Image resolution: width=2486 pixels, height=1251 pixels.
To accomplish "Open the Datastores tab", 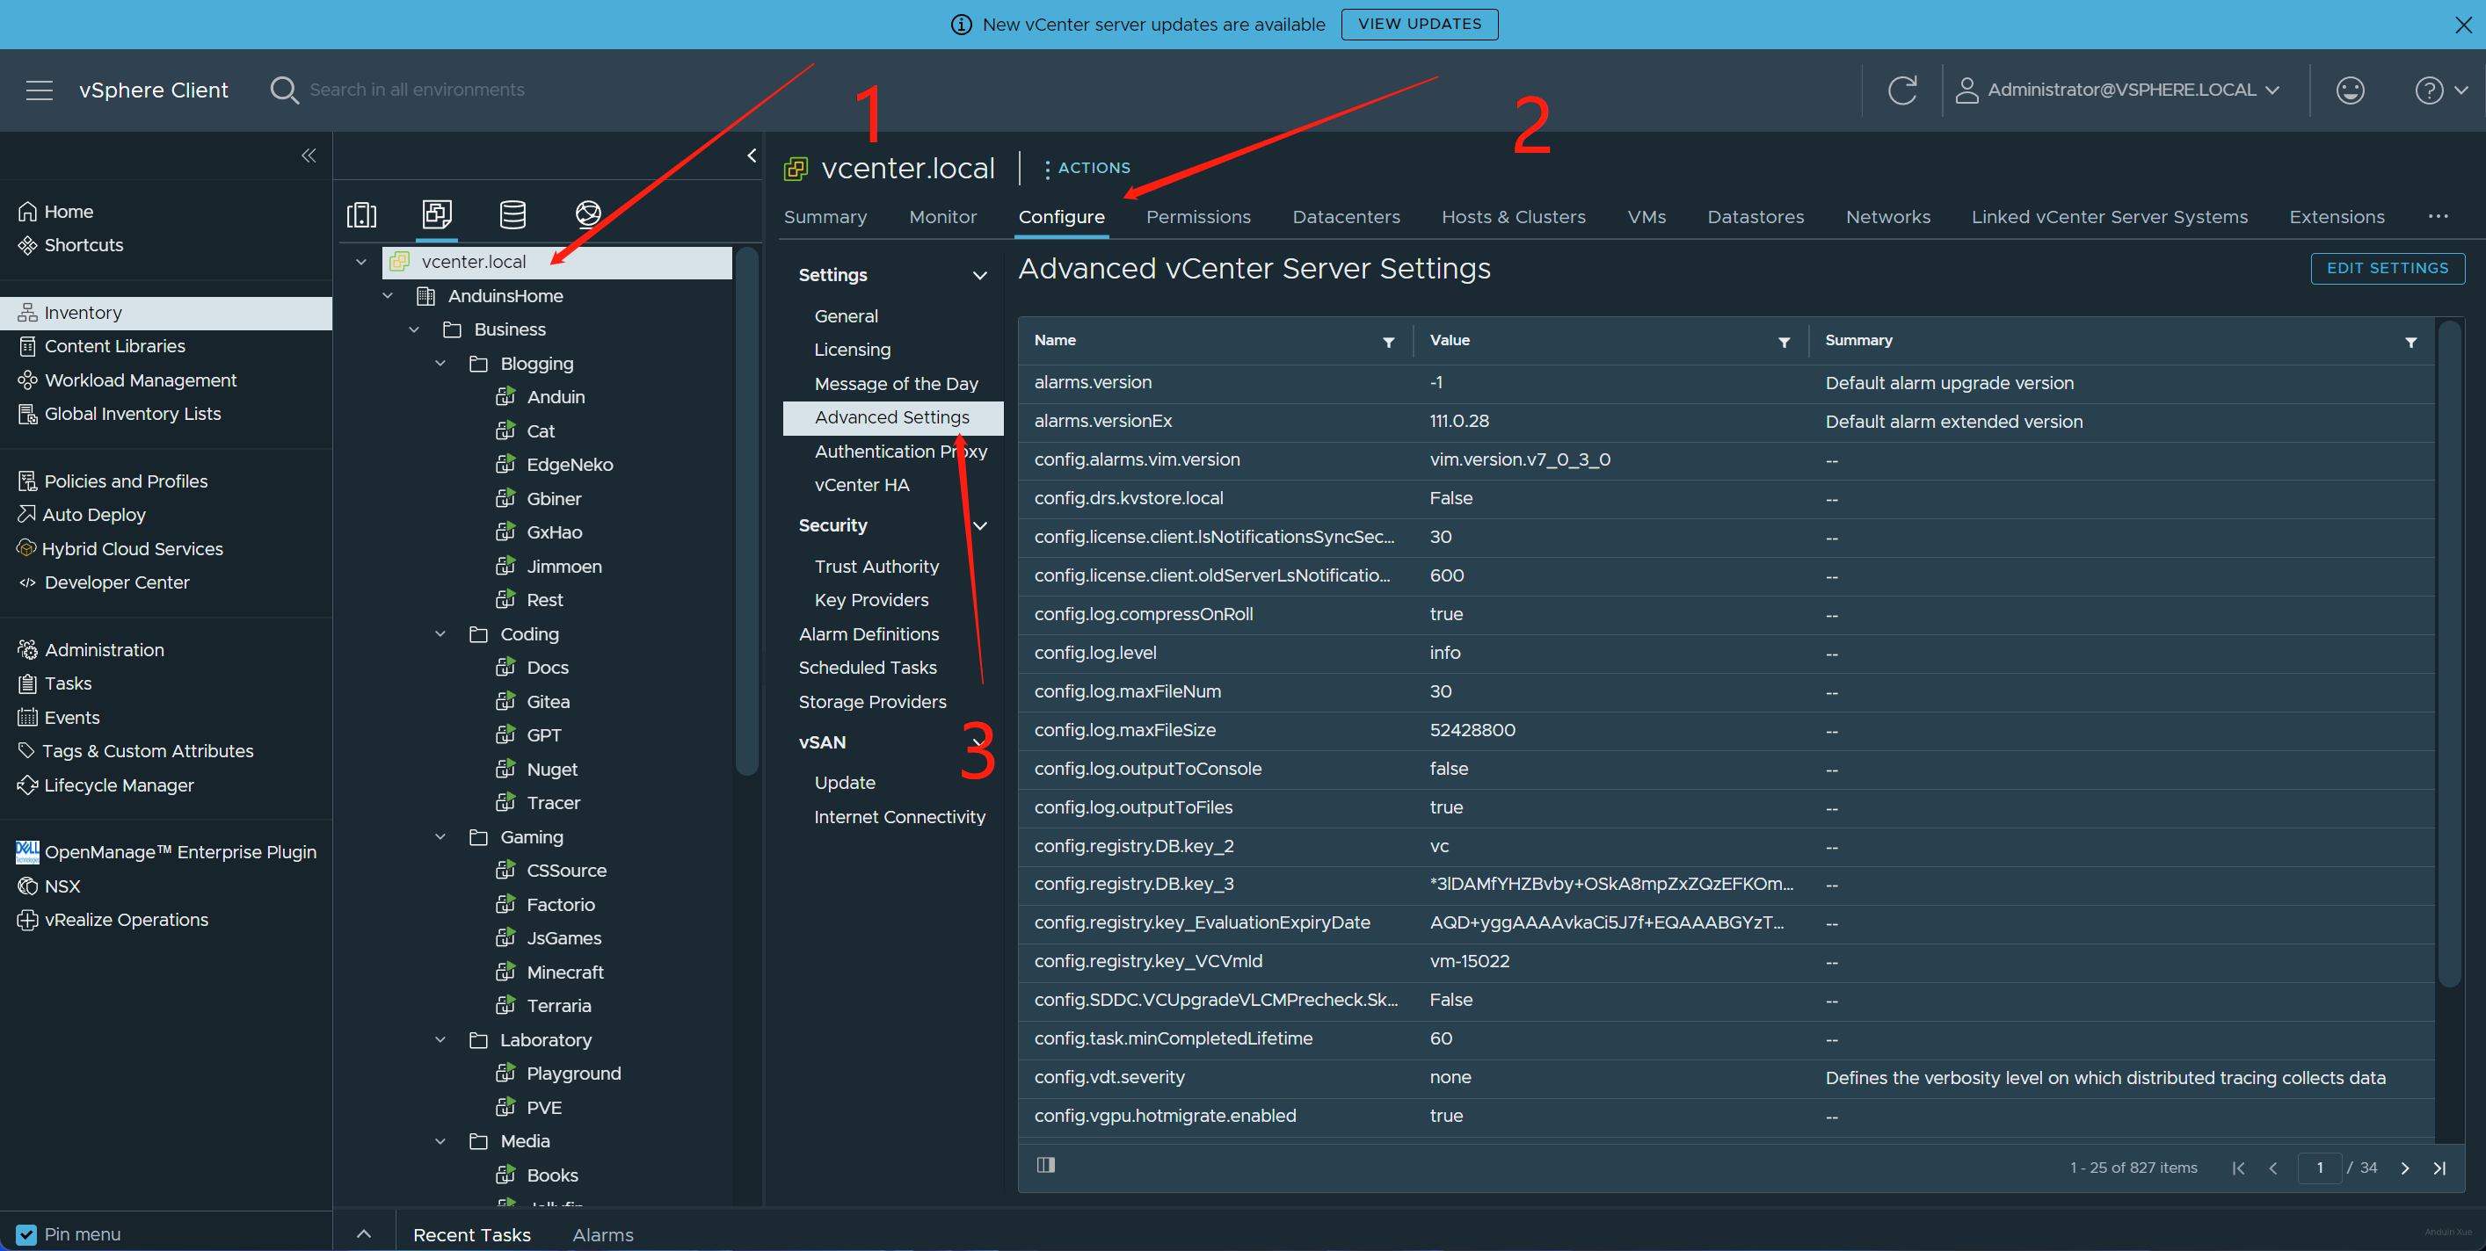I will click(x=1755, y=217).
